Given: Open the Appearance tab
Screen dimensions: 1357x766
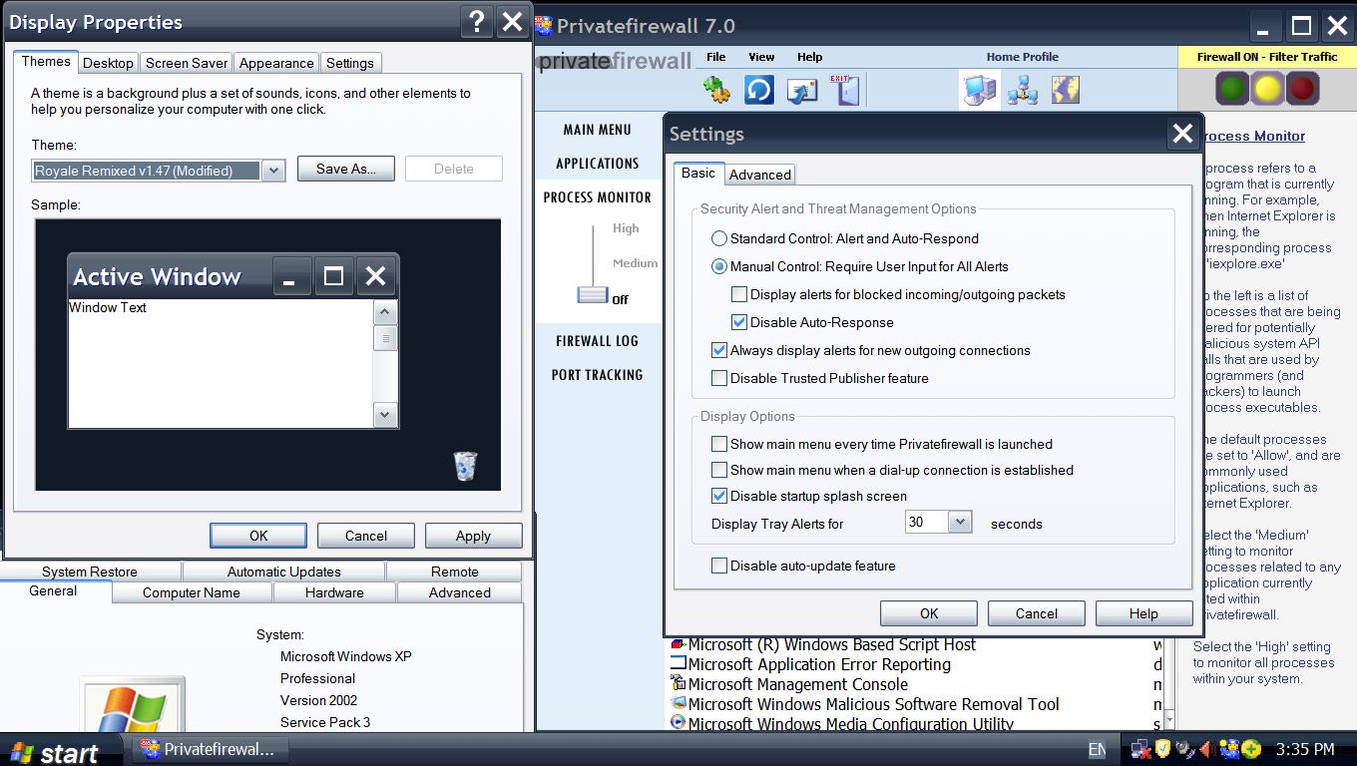Looking at the screenshot, I should 276,63.
